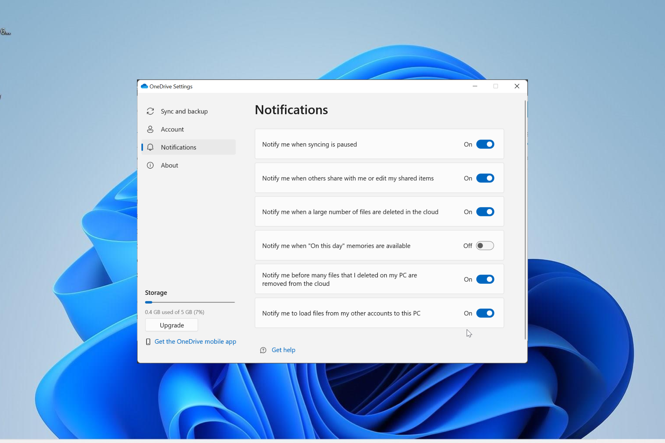Click the OneDrive cloud icon in title bar
The height and width of the screenshot is (443, 665).
[x=144, y=86]
